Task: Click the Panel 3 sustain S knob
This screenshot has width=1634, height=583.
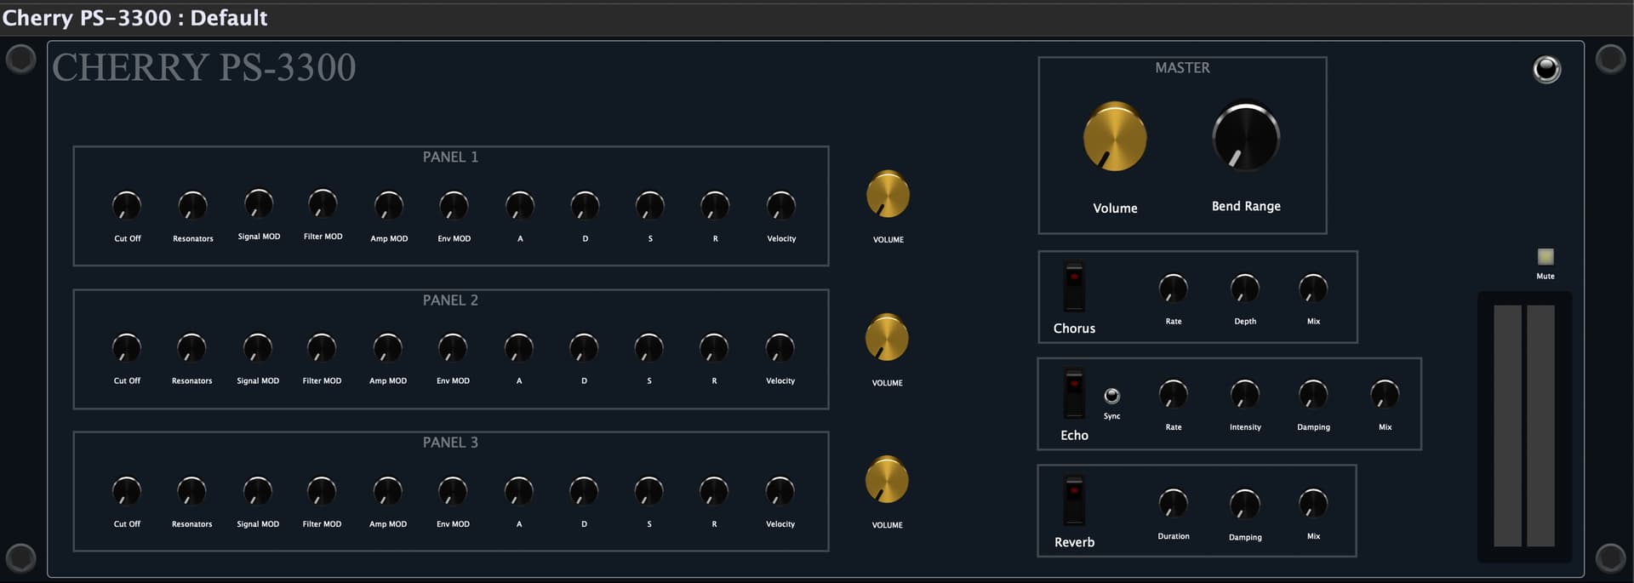Action: [x=649, y=490]
